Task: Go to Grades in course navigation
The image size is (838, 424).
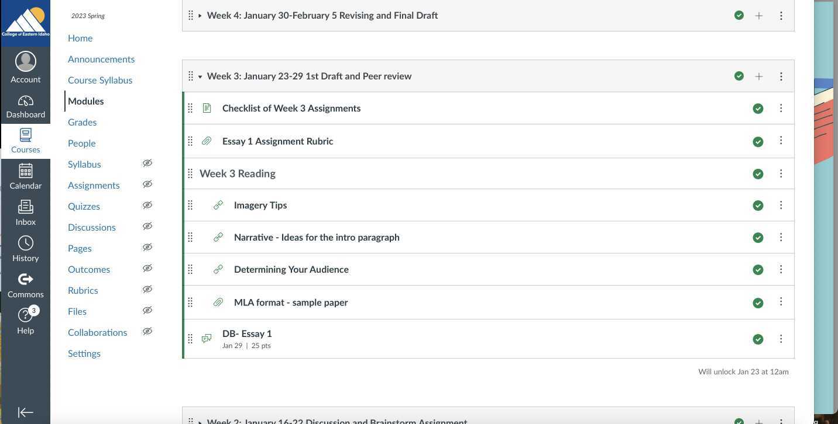Action: point(82,122)
